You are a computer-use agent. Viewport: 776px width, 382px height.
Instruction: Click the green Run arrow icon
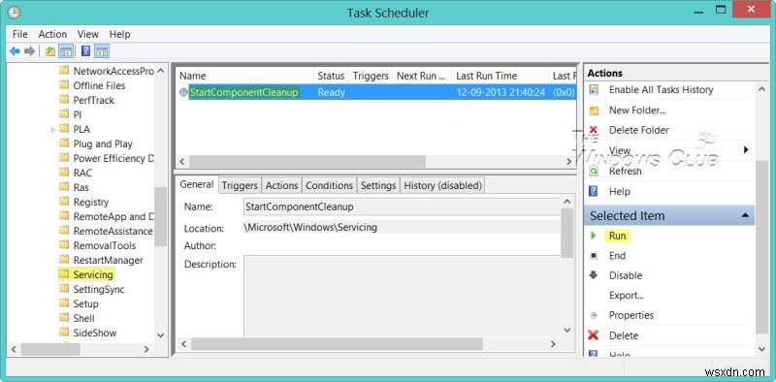click(x=594, y=236)
